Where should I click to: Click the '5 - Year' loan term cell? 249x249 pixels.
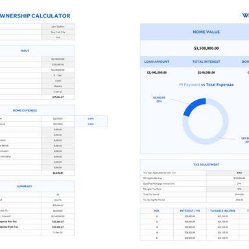[58, 75]
